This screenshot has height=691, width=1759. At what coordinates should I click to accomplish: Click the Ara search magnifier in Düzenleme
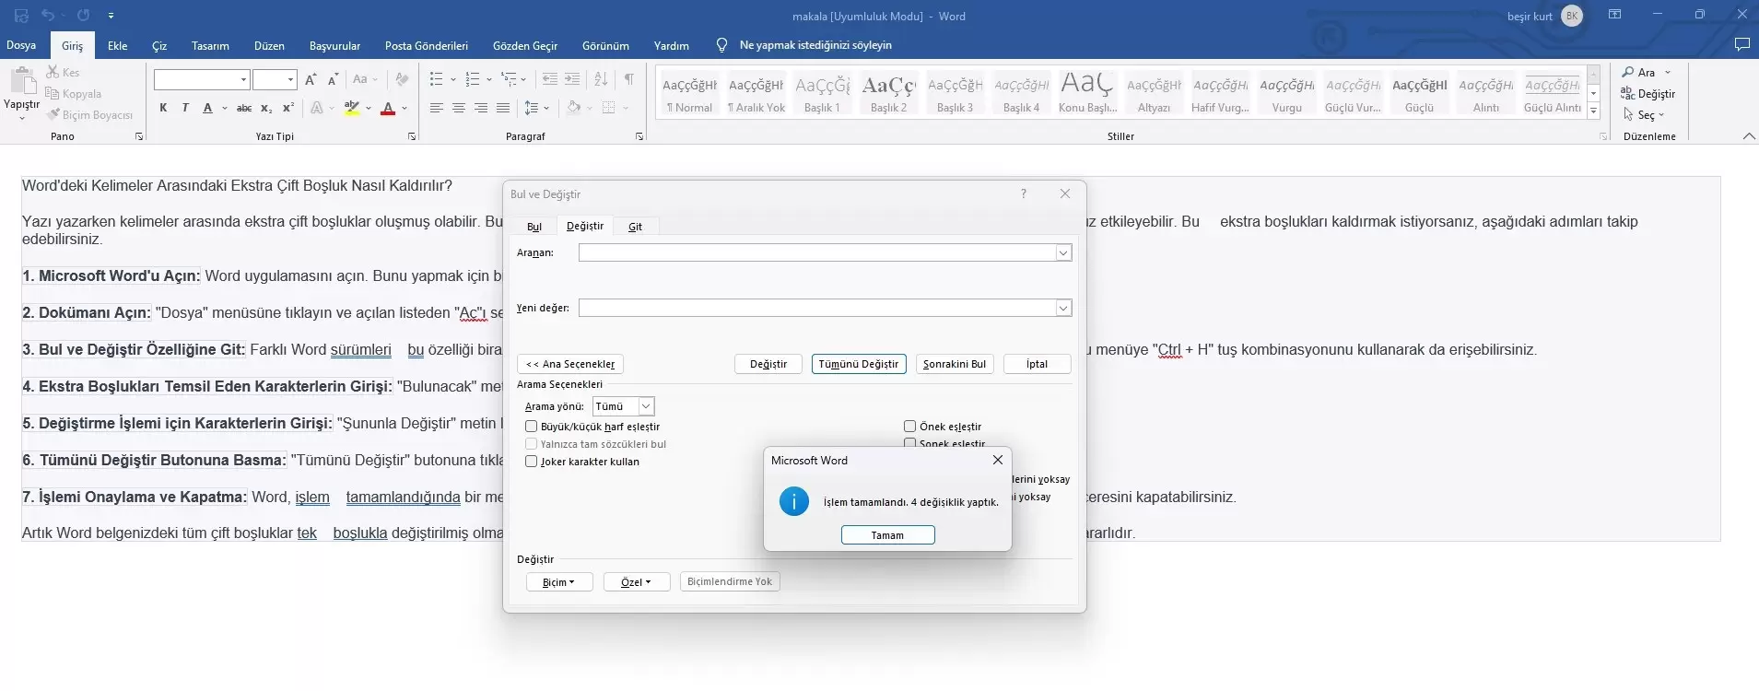click(x=1628, y=72)
